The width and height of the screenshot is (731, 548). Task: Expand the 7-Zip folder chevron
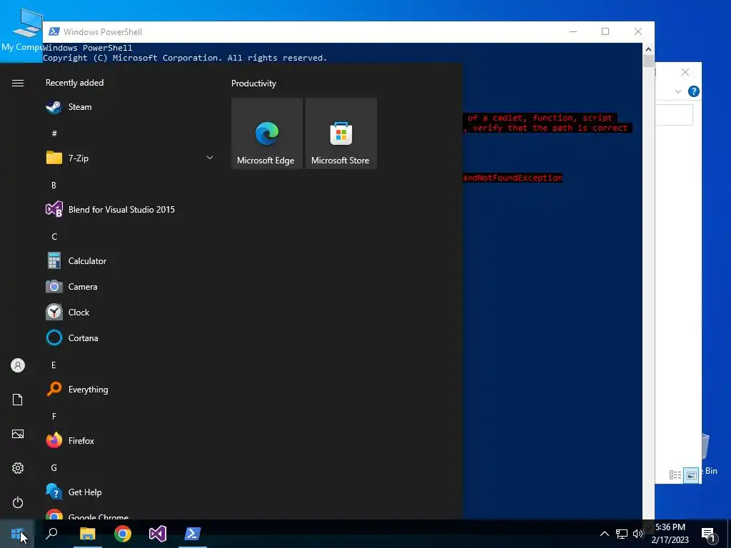pos(210,158)
